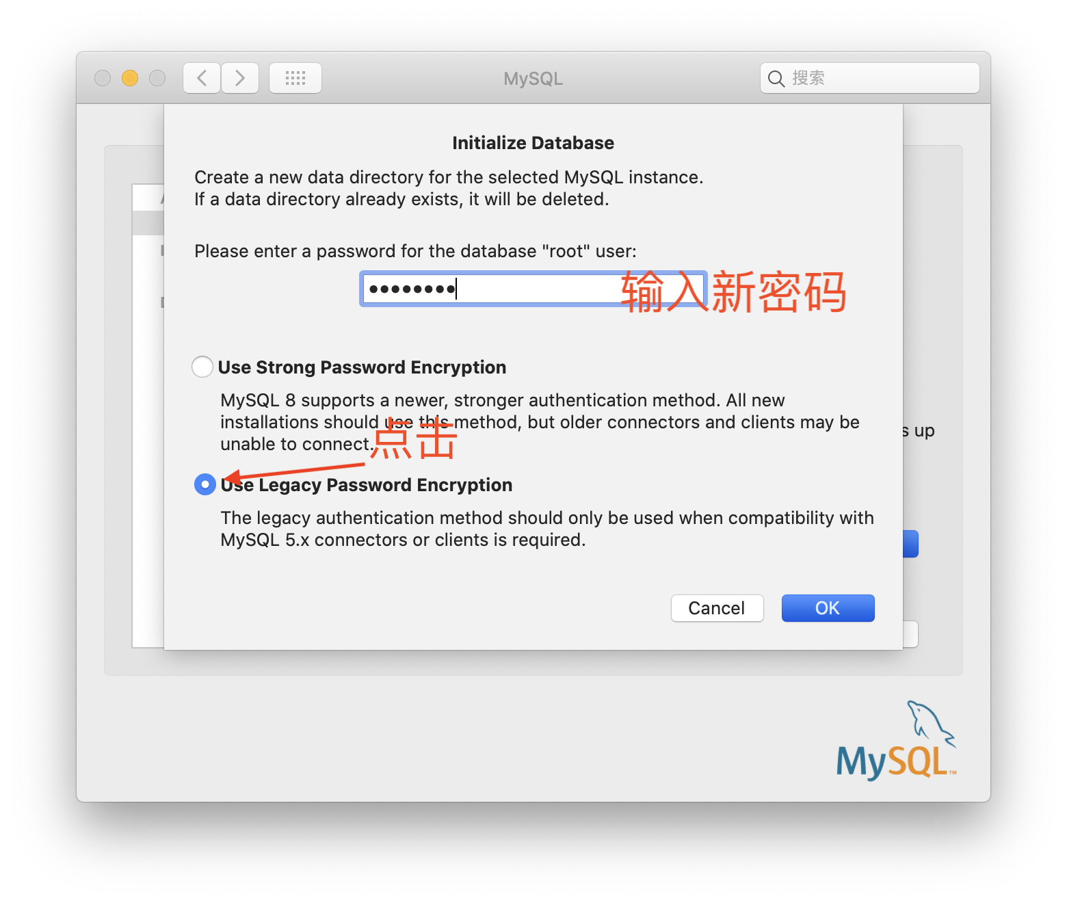Image resolution: width=1067 pixels, height=903 pixels.
Task: Open the show all preferences grid
Action: coord(295,78)
